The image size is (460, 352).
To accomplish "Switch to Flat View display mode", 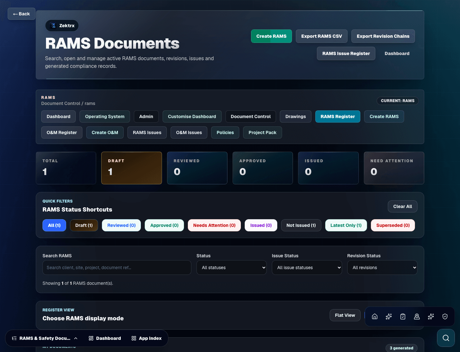I will click(x=345, y=315).
